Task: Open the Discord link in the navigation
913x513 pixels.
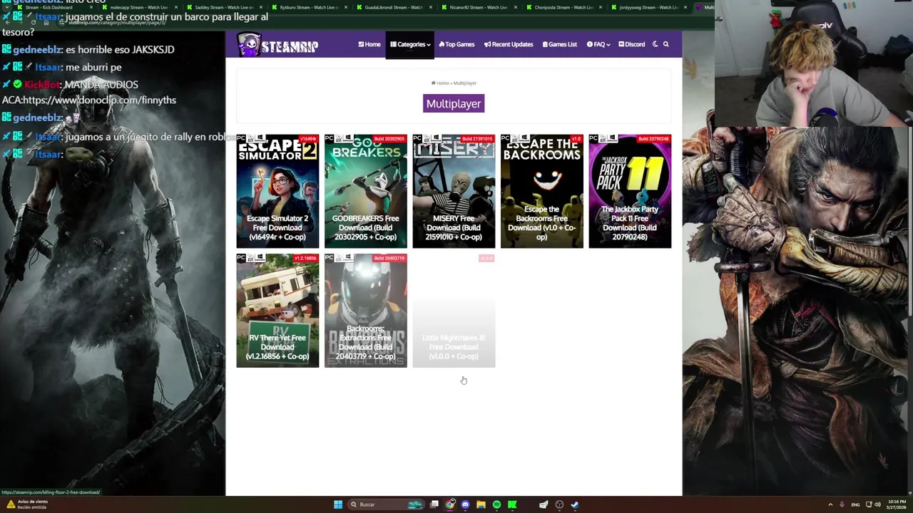Action: click(x=632, y=44)
